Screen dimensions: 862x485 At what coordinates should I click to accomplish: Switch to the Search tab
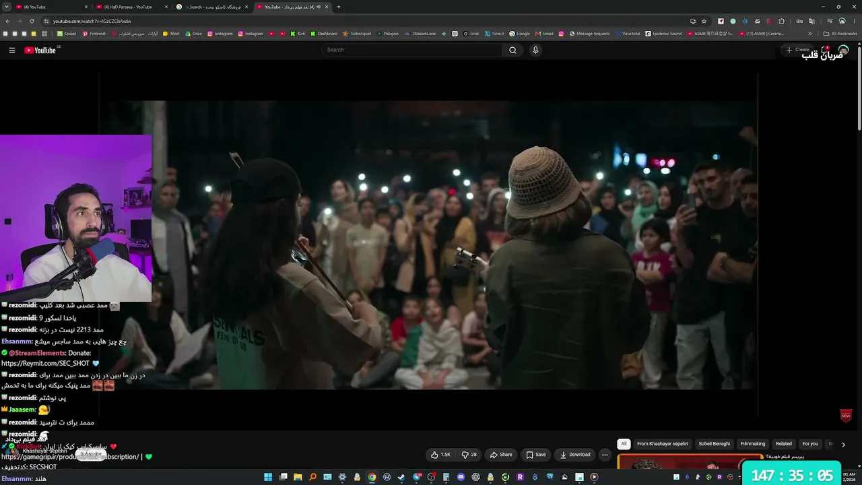(212, 7)
